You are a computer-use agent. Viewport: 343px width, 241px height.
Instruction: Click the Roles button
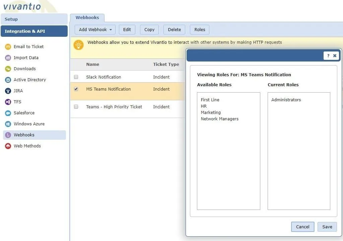coord(200,29)
